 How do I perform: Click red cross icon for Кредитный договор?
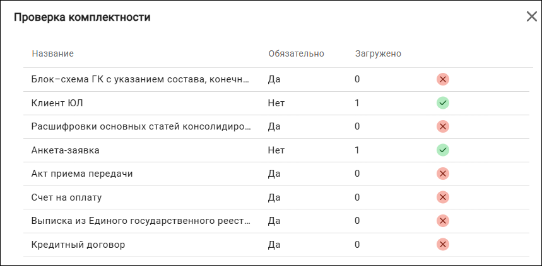442,245
